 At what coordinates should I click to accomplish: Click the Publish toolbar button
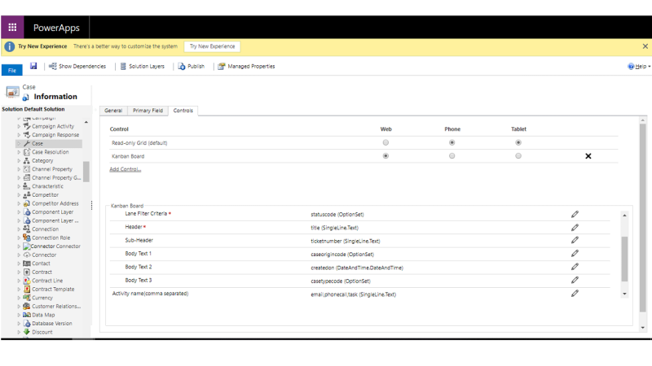tap(191, 67)
